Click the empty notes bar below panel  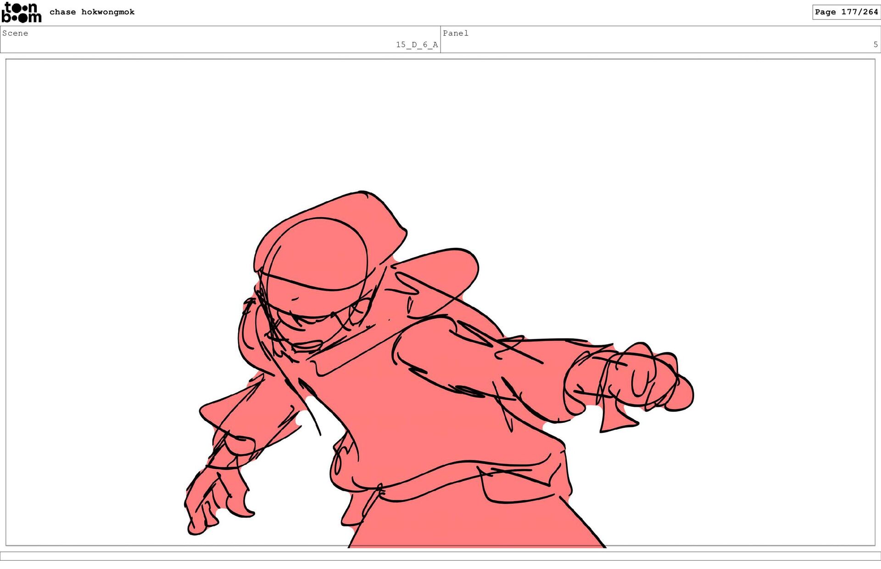(x=440, y=556)
